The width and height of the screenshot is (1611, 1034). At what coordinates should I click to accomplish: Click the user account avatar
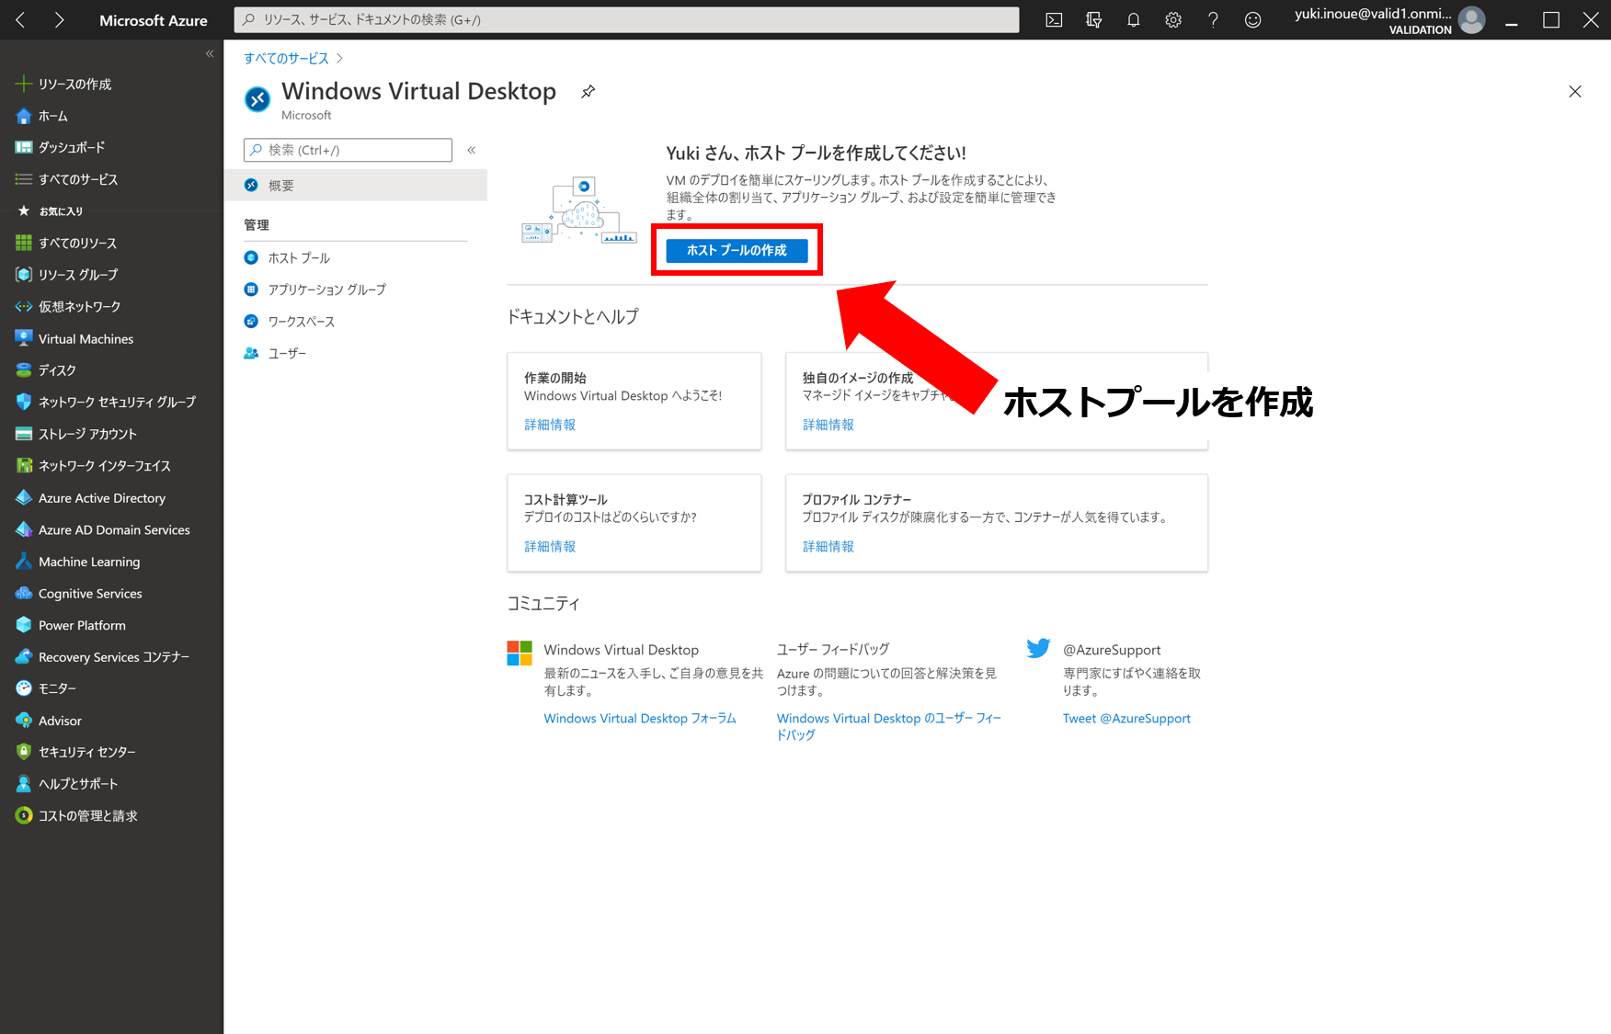pos(1471,20)
